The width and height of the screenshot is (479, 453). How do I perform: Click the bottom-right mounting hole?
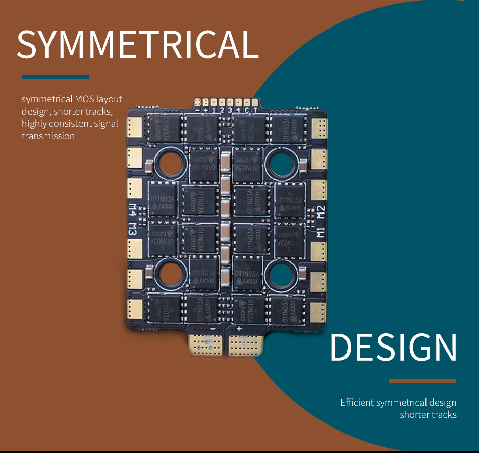(x=280, y=275)
